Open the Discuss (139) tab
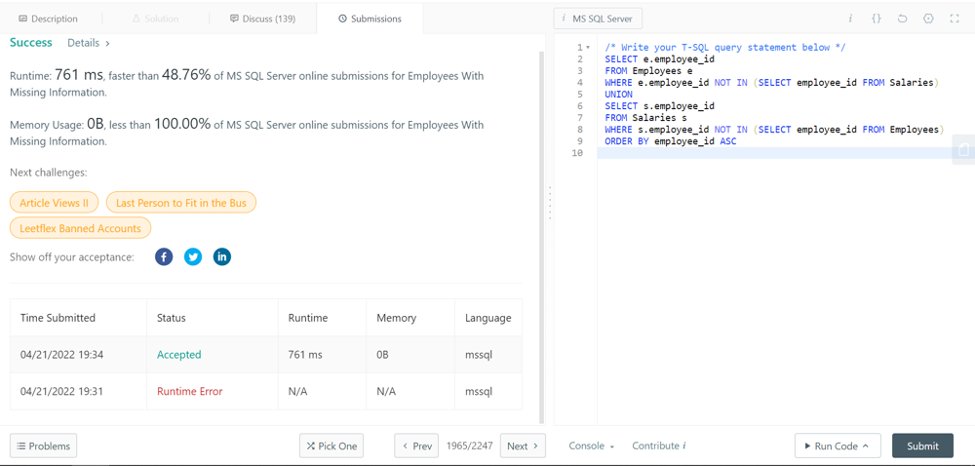Screen dimensions: 975x466 pos(262,19)
